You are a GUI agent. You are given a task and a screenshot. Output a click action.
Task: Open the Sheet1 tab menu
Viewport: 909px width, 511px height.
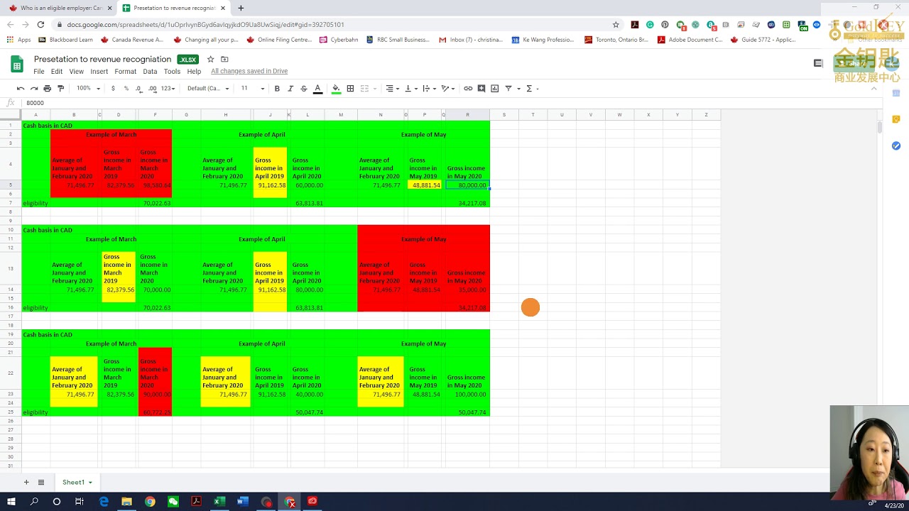tap(90, 483)
